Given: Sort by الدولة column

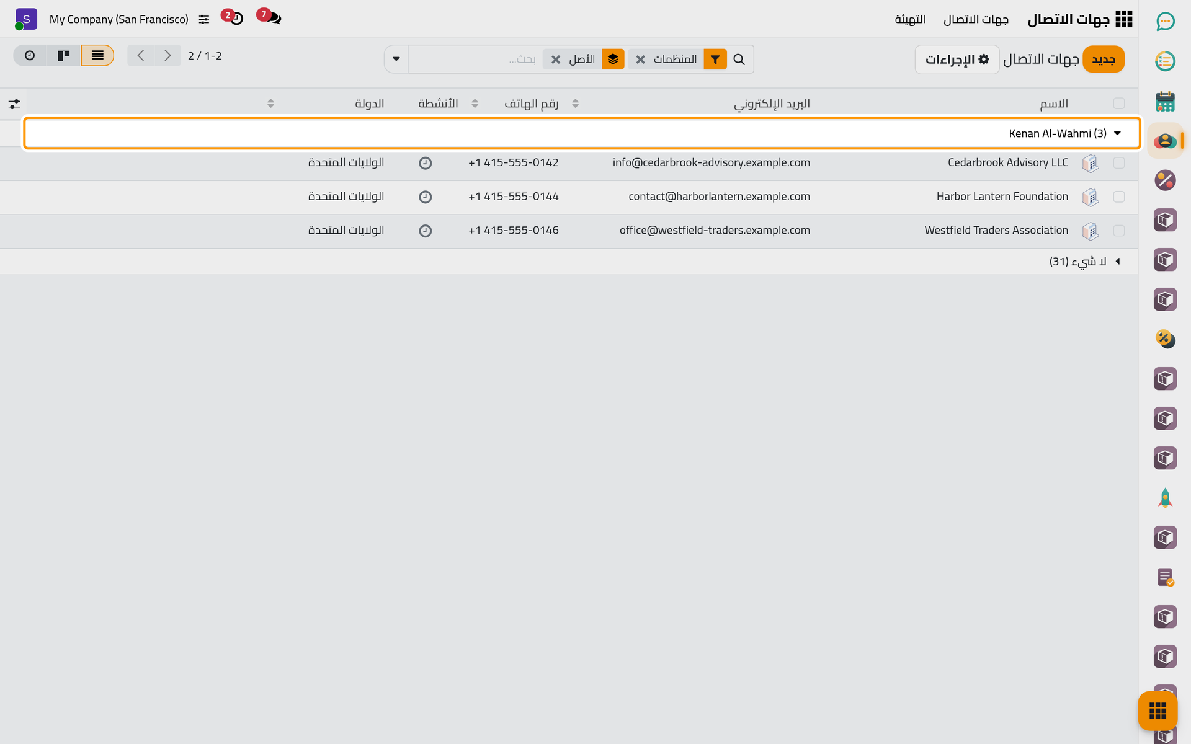Looking at the screenshot, I should [369, 104].
